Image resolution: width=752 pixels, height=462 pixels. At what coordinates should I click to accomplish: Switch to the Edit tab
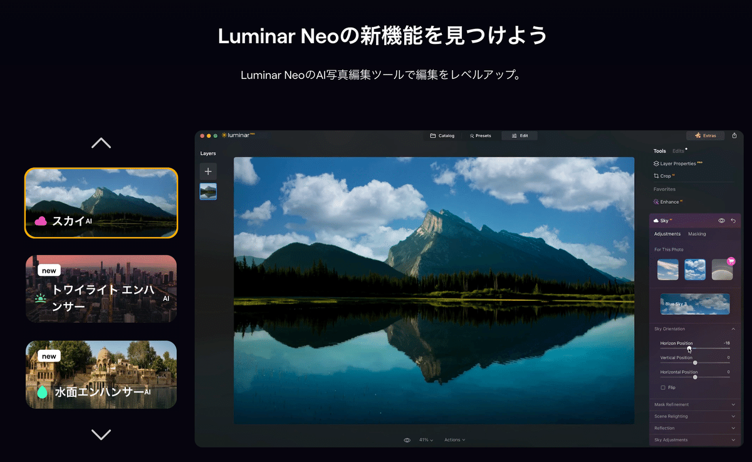click(x=520, y=135)
